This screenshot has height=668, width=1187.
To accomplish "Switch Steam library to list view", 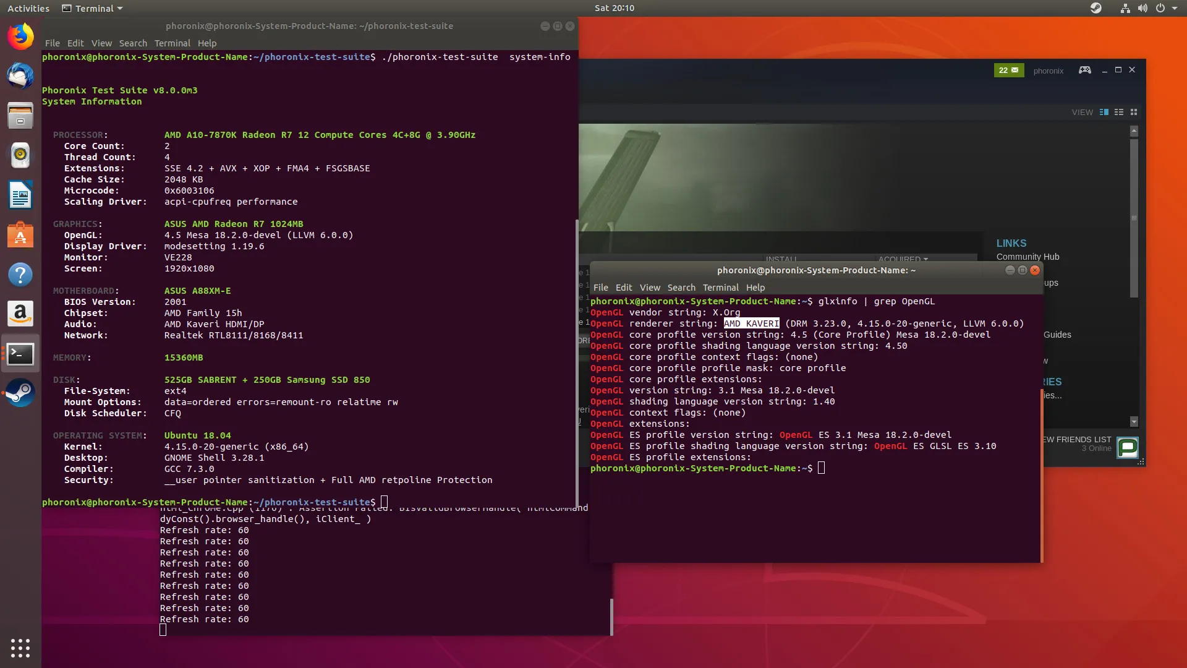I will 1119,112.
